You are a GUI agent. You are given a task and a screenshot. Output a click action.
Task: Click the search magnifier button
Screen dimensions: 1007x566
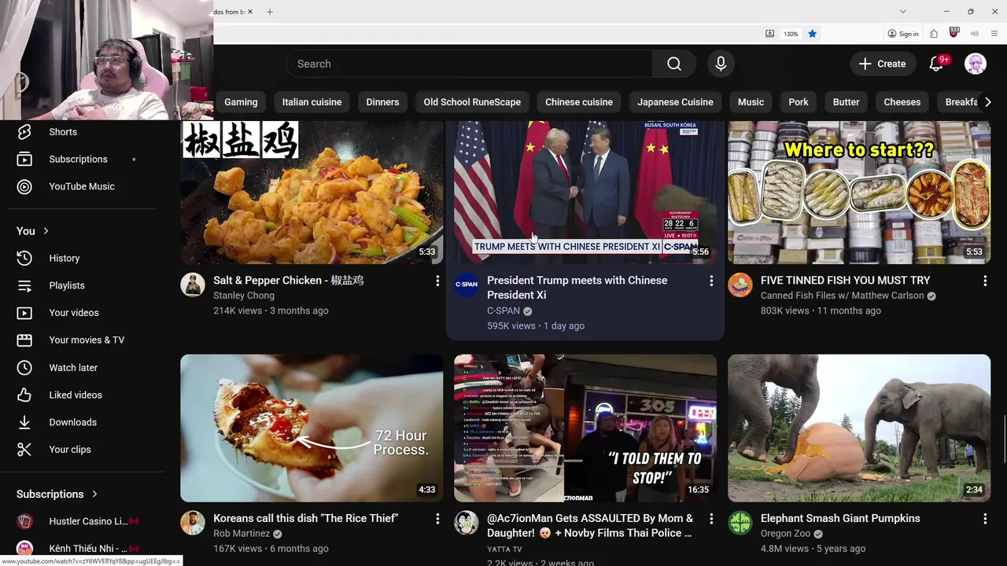(674, 64)
